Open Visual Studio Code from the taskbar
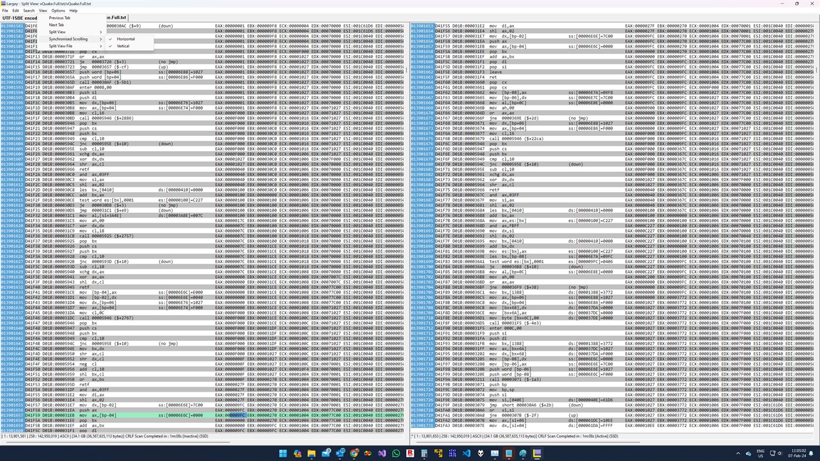820x461 pixels. click(x=466, y=453)
